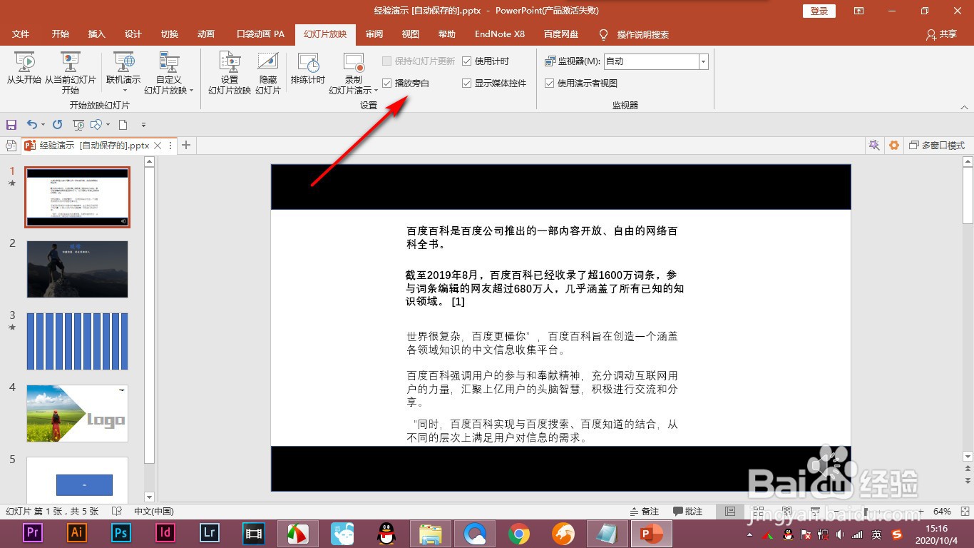The height and width of the screenshot is (548, 974).
Task: Click Rehearse Timings (排练计时)
Action: tap(308, 68)
